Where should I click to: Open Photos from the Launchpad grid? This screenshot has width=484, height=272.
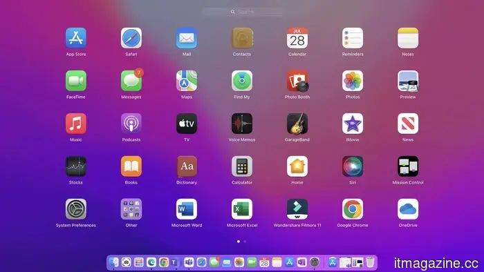click(x=353, y=81)
